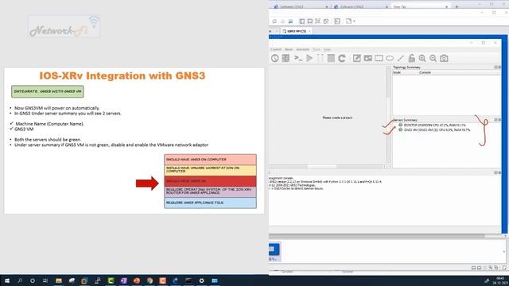Stop all nodes with the square icon

click(331, 58)
